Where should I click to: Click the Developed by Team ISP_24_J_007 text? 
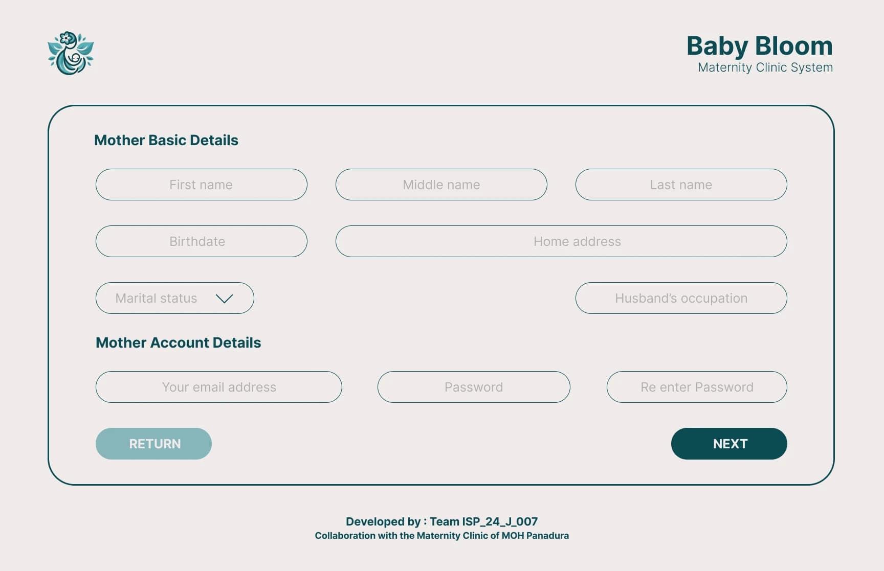coord(441,521)
